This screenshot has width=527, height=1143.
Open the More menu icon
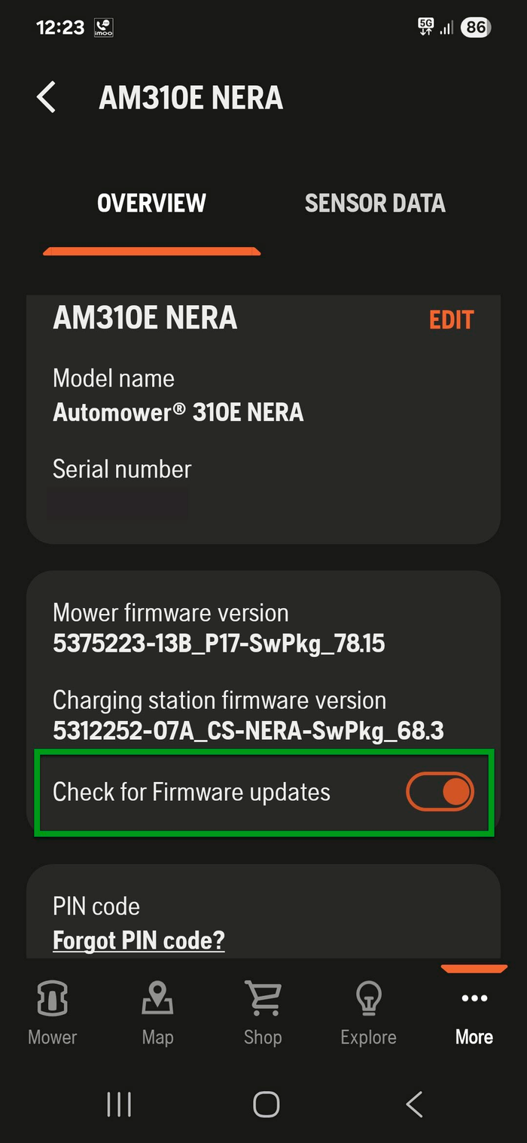[474, 998]
